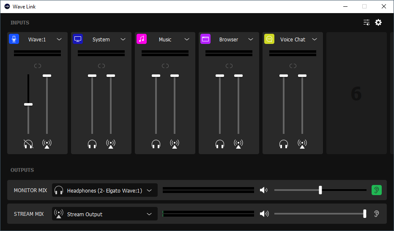Link System faders together
The width and height of the screenshot is (394, 231).
(101, 66)
